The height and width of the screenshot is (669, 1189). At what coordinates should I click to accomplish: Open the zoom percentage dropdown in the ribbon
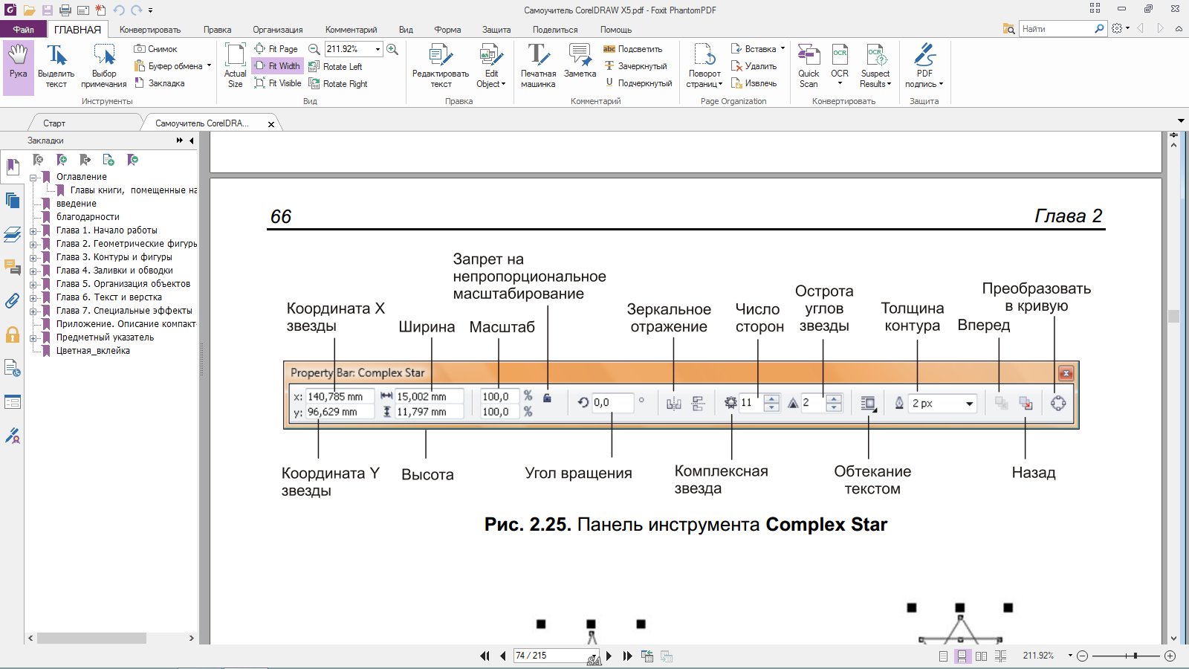(378, 49)
